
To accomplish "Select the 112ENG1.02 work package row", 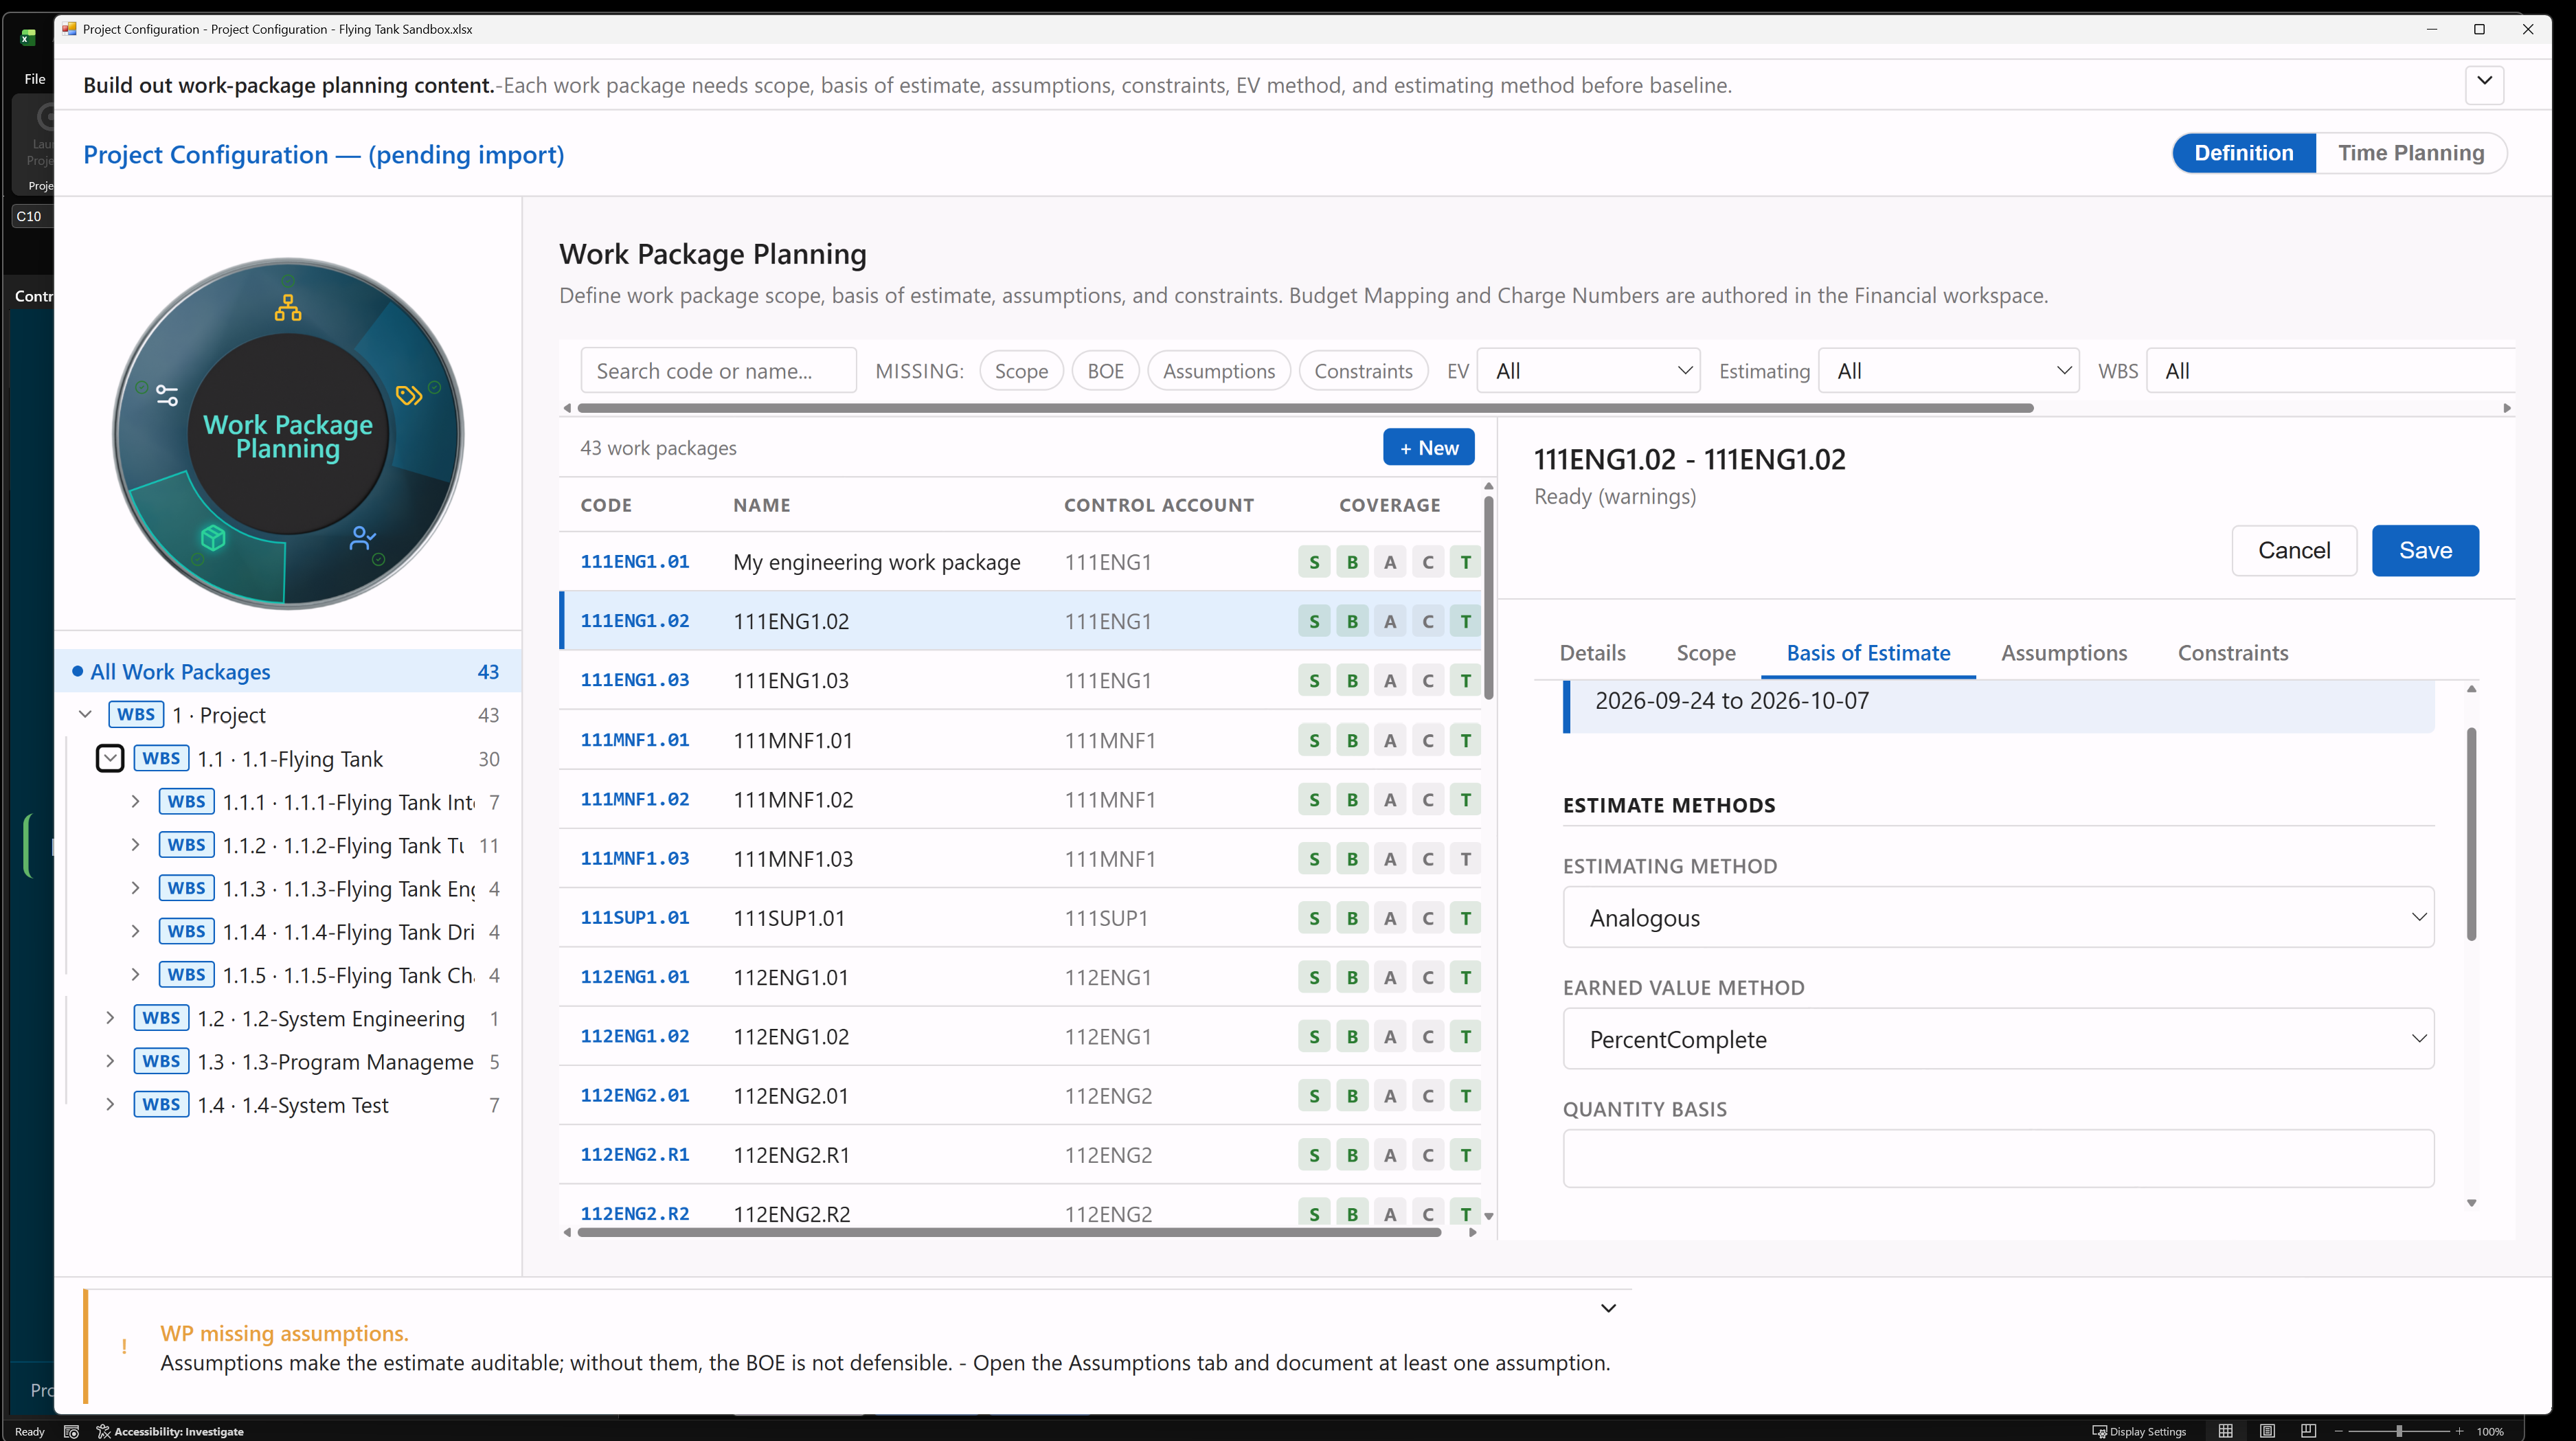I will (x=1020, y=1036).
